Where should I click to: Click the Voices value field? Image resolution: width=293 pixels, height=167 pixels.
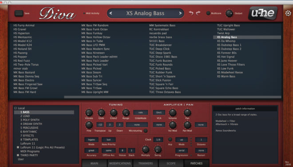pos(123,151)
